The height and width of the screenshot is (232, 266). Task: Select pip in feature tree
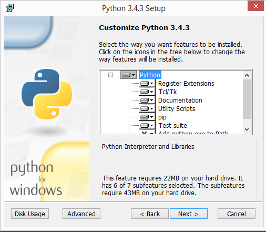click(x=162, y=117)
